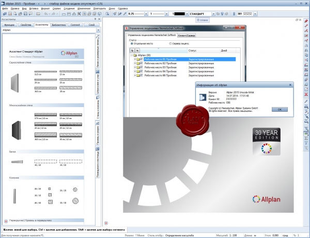Click the Save diskette icon in toolbar
Viewport: 310px width, 238px height.
pos(25,14)
